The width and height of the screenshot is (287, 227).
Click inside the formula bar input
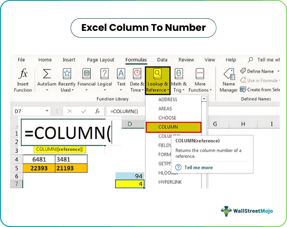coord(126,111)
